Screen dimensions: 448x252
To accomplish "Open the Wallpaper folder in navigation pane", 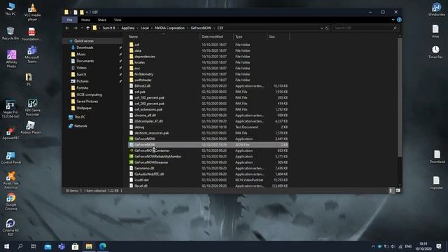I will pos(84,108).
